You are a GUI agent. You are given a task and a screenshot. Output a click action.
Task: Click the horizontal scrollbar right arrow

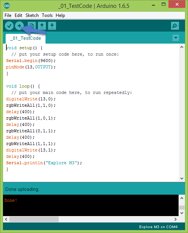[176, 219]
